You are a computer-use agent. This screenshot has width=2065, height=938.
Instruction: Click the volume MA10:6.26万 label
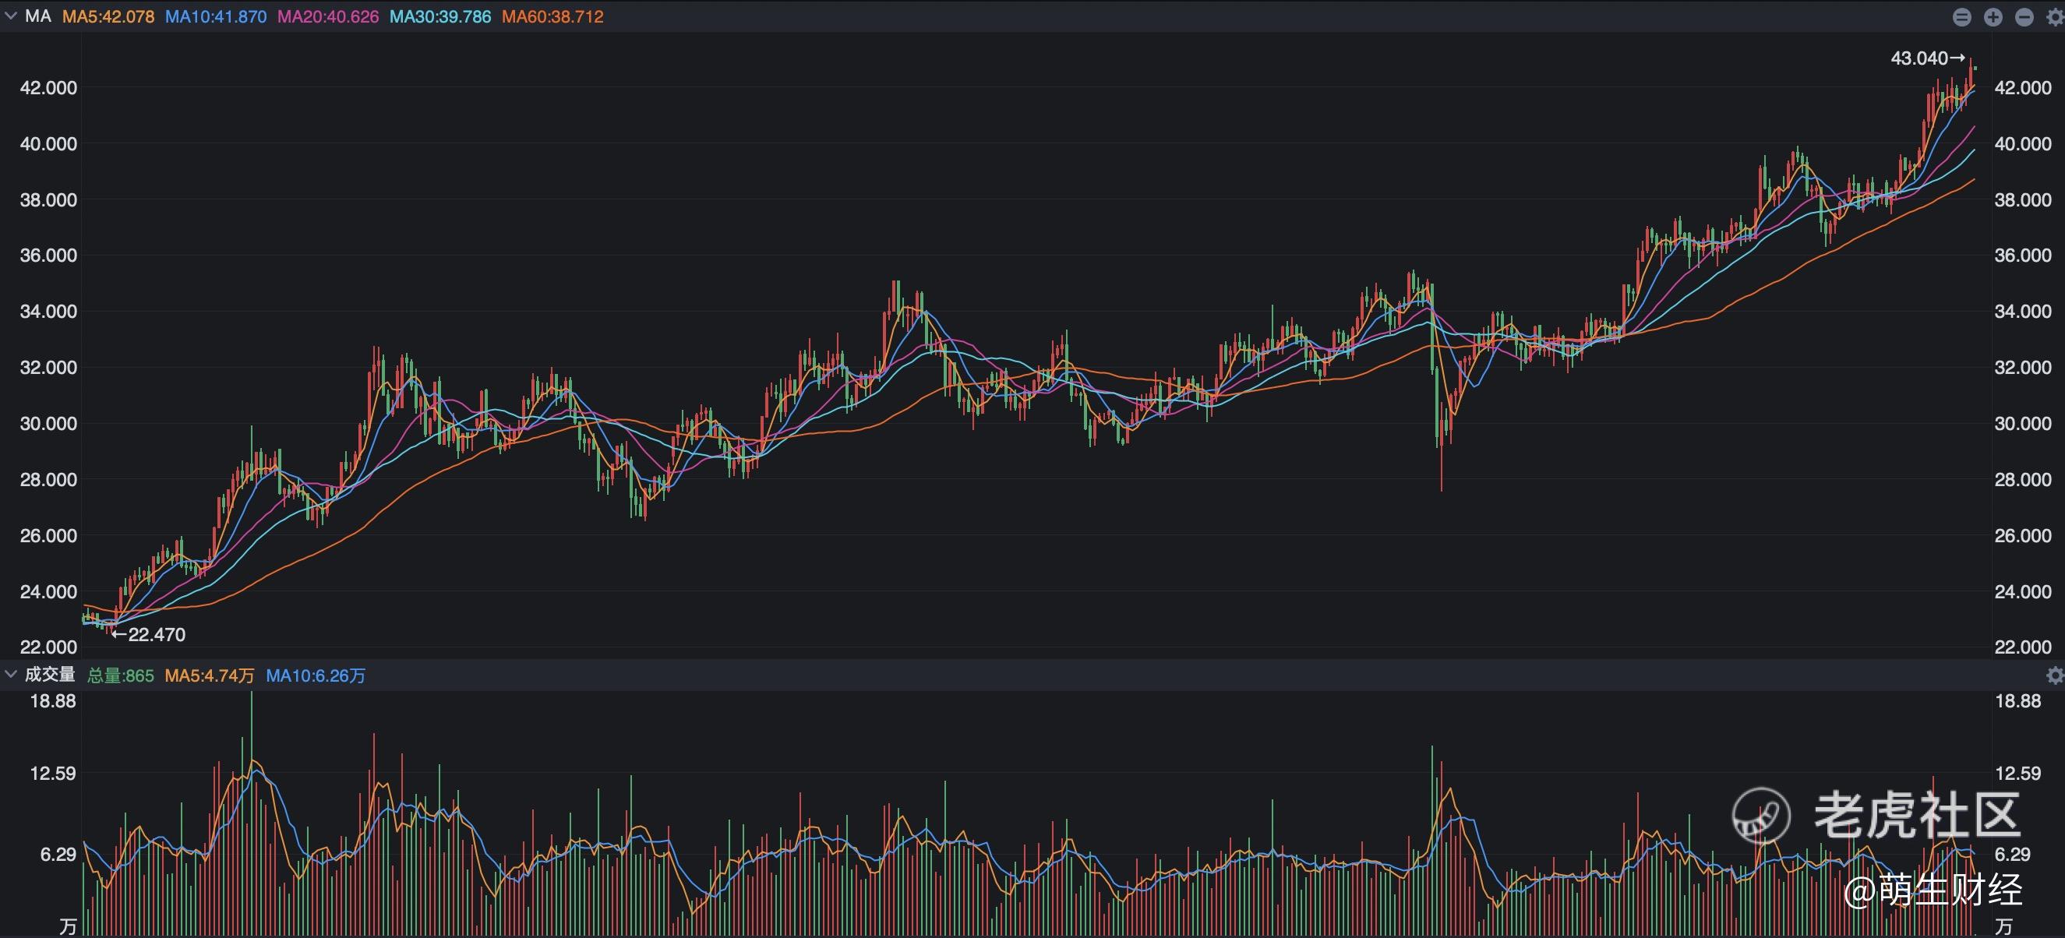click(x=315, y=675)
